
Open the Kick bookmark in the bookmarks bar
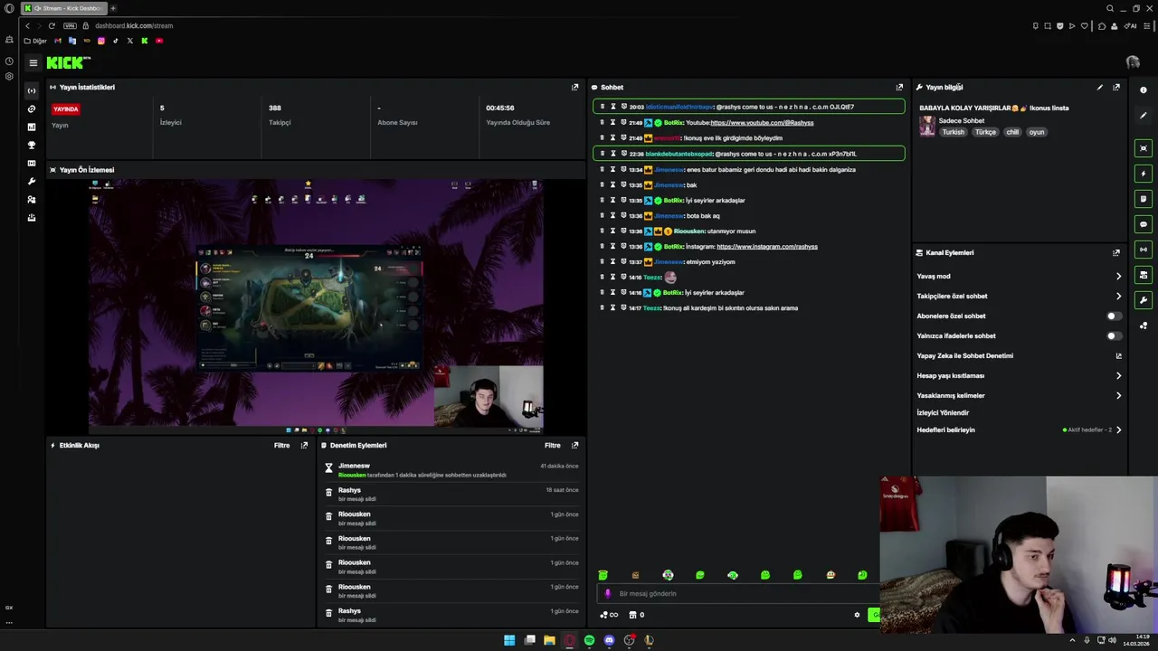(144, 41)
